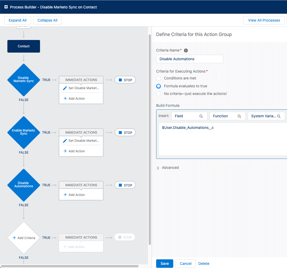Click the search icon in System Variable box

(279, 116)
